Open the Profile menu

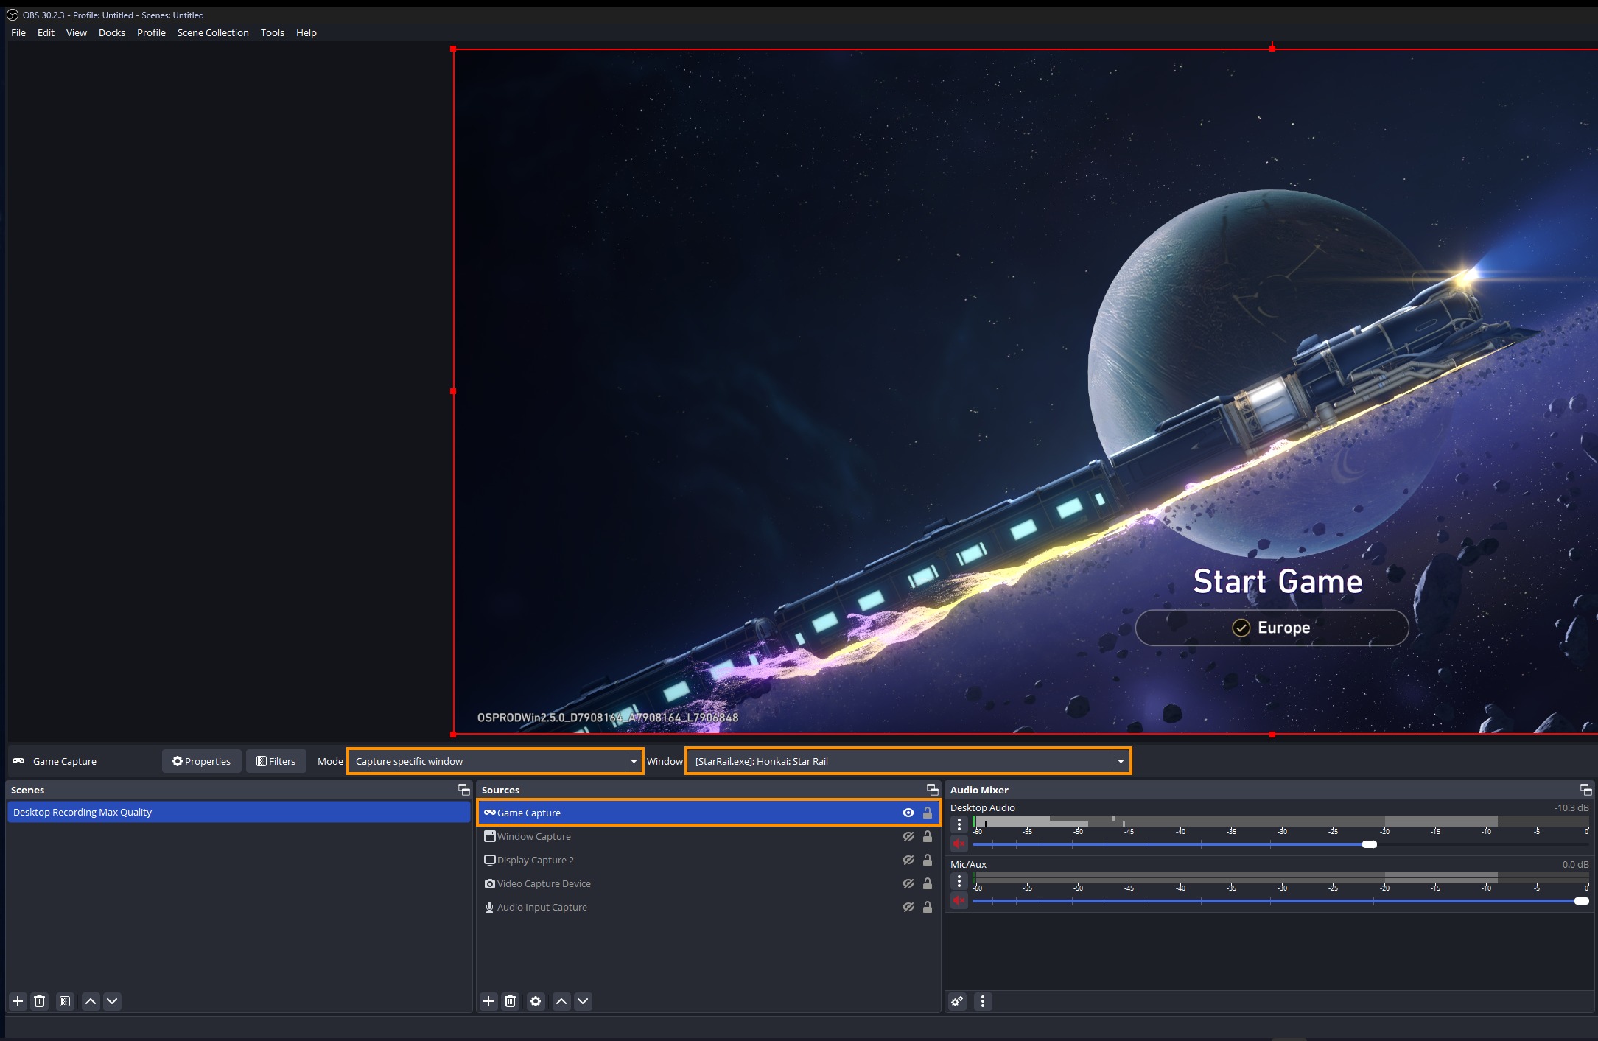pos(151,32)
